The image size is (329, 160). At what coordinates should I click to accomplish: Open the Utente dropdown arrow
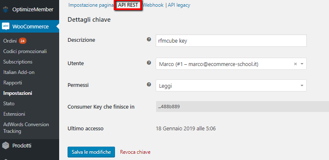click(302, 64)
